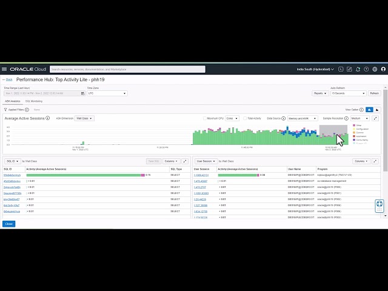Show info icon beside View Option
388x291 pixels.
[x=361, y=110]
